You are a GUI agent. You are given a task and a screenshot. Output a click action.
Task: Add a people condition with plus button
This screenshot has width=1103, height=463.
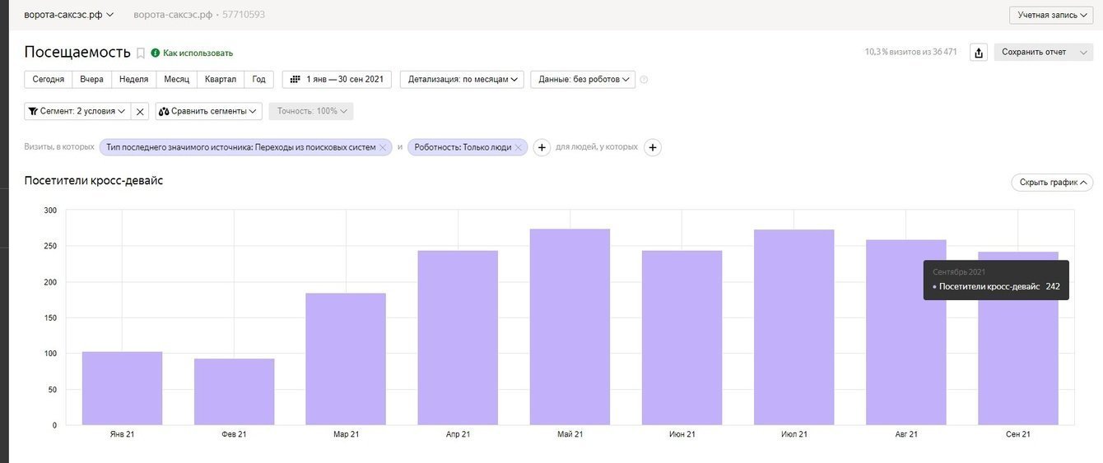[x=653, y=147]
